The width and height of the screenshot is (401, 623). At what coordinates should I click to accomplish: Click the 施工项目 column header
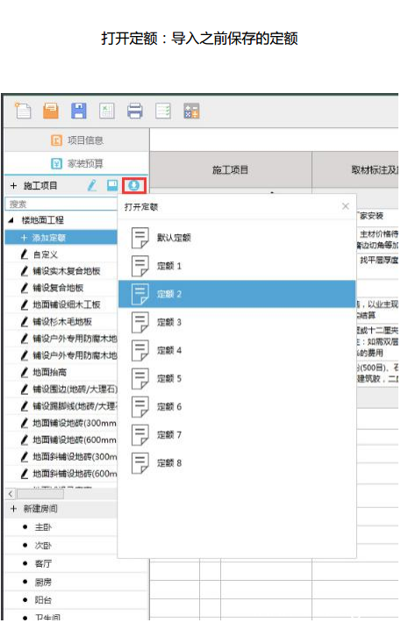click(x=231, y=170)
